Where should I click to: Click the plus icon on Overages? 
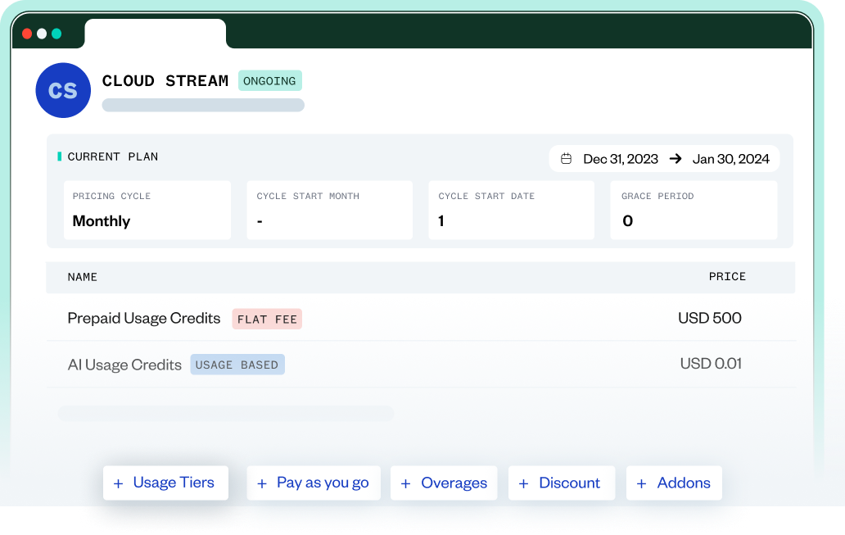(x=405, y=483)
